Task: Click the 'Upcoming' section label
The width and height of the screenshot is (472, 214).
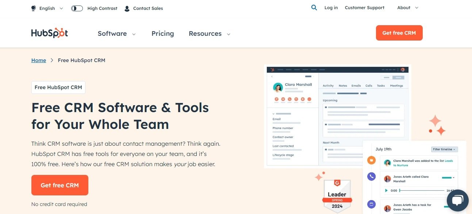Action: 330,100
